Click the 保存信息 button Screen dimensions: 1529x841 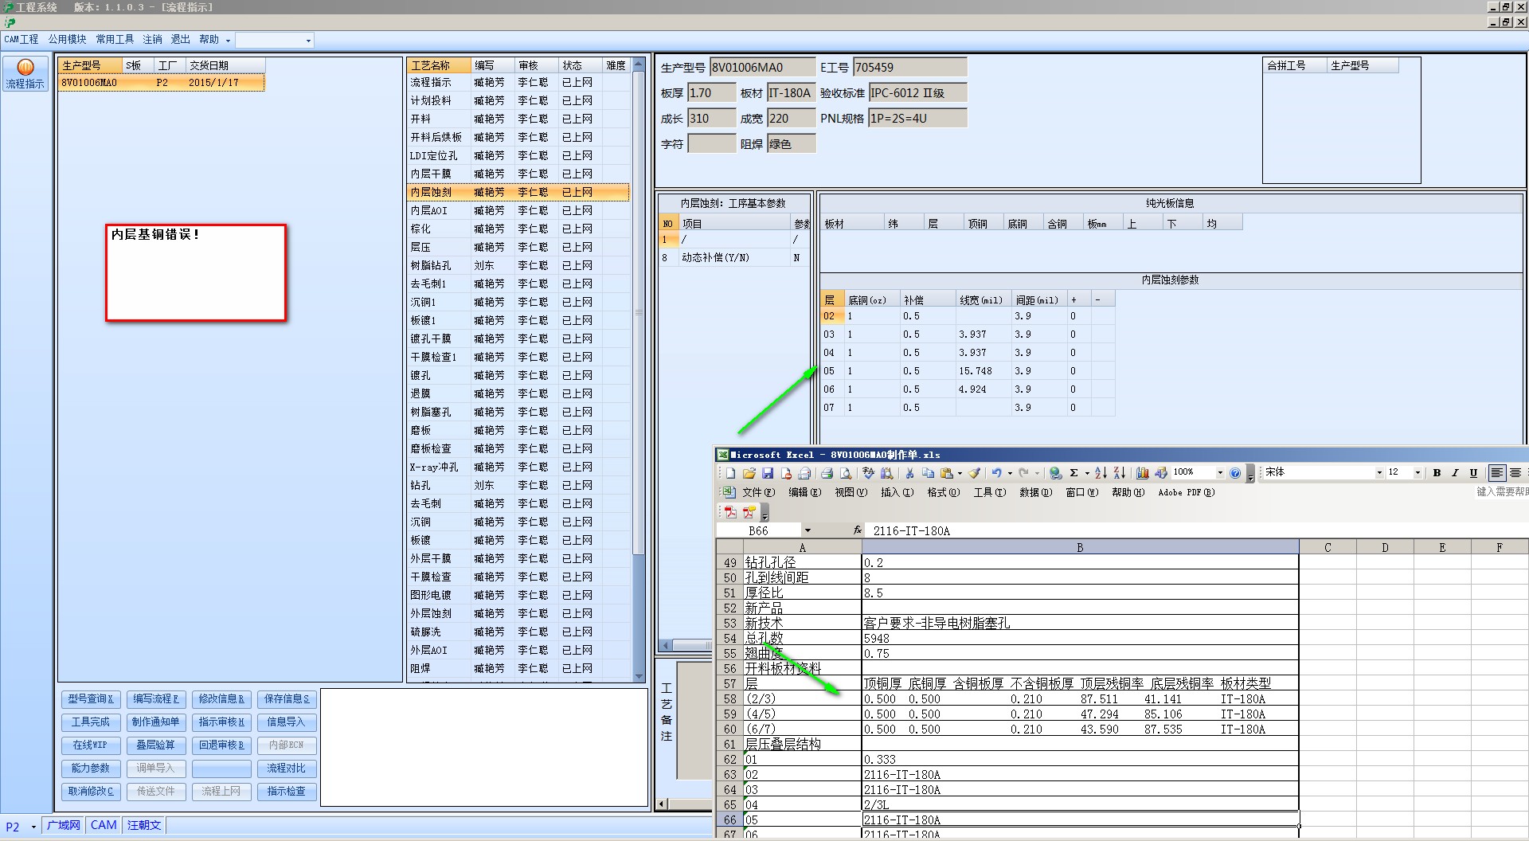click(x=287, y=699)
